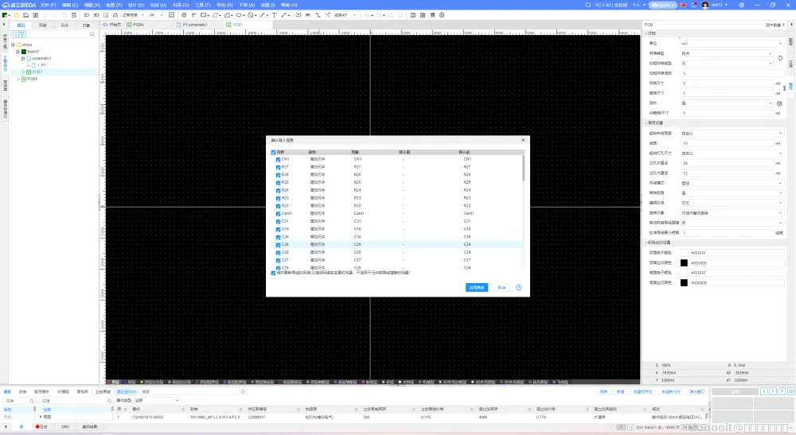
Task: Uncheck the R27 component checkbox
Action: [x=278, y=167]
